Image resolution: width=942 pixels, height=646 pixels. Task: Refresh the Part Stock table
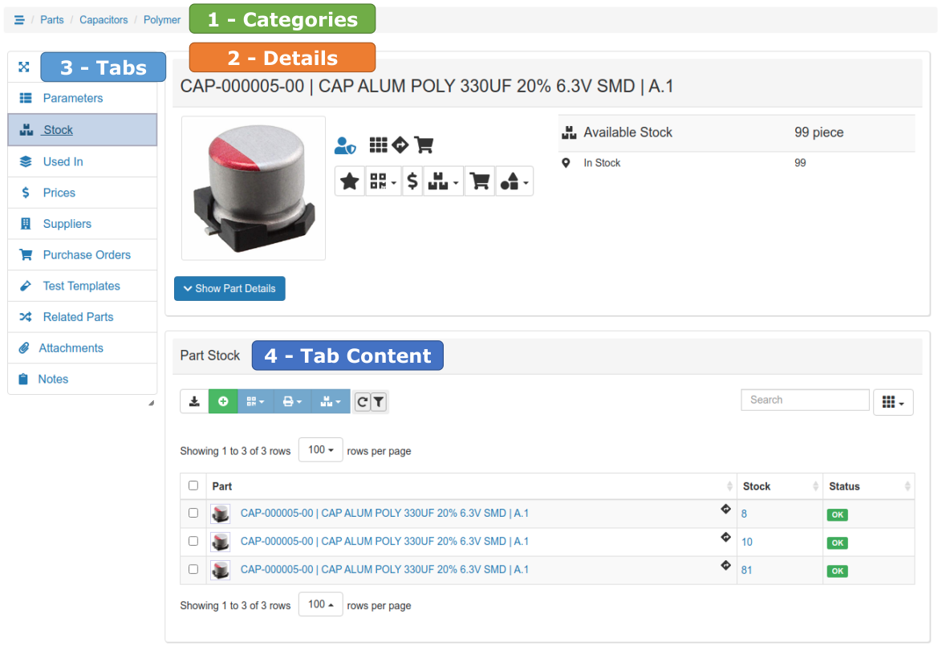coord(362,401)
